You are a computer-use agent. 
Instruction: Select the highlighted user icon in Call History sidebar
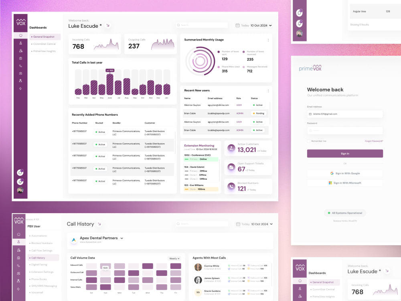point(19,242)
